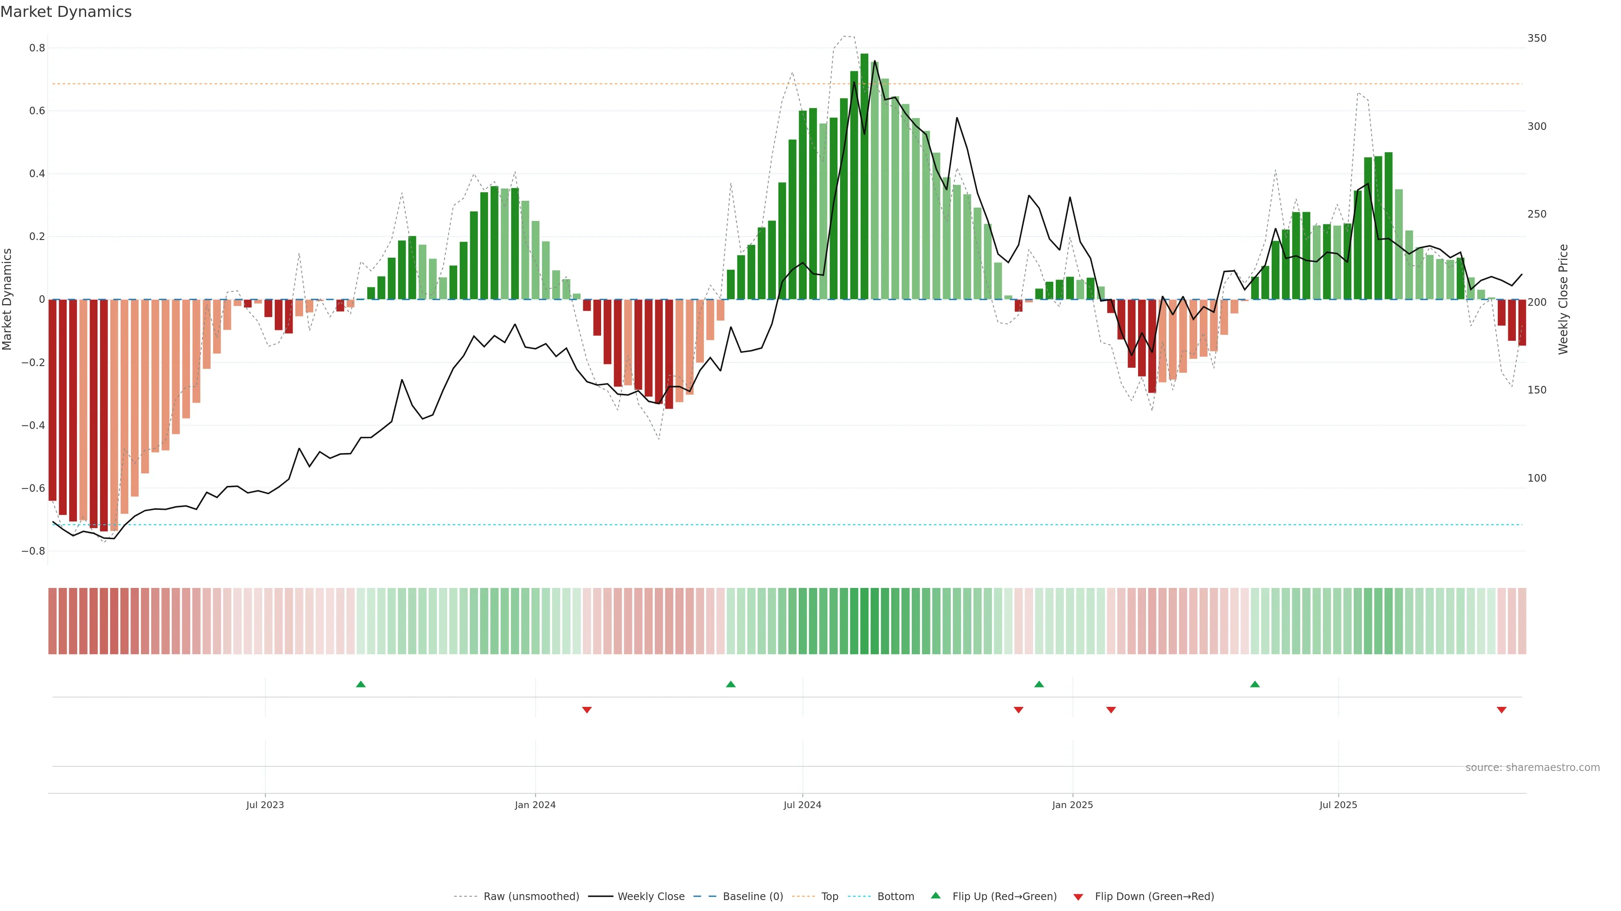The width and height of the screenshot is (1621, 911).
Task: Hide the Top threshold line via legend
Action: pos(829,897)
